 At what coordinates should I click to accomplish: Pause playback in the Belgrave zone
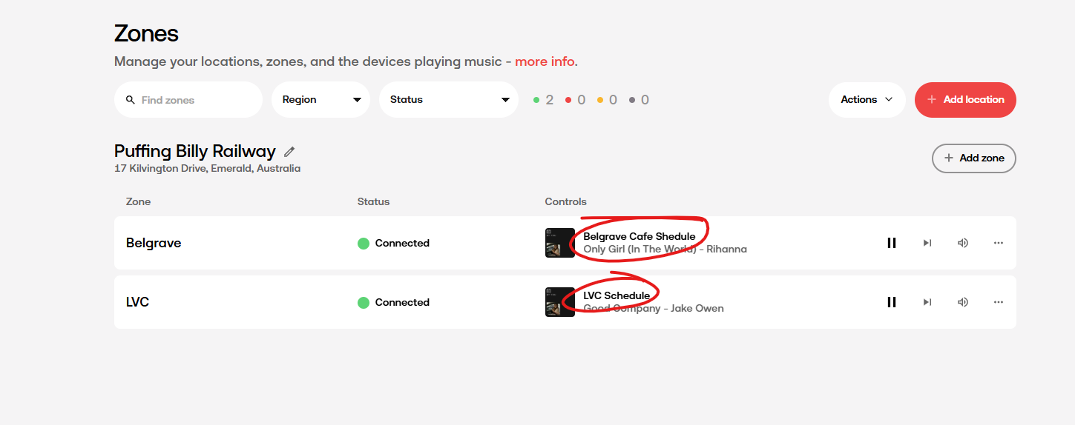click(x=892, y=243)
